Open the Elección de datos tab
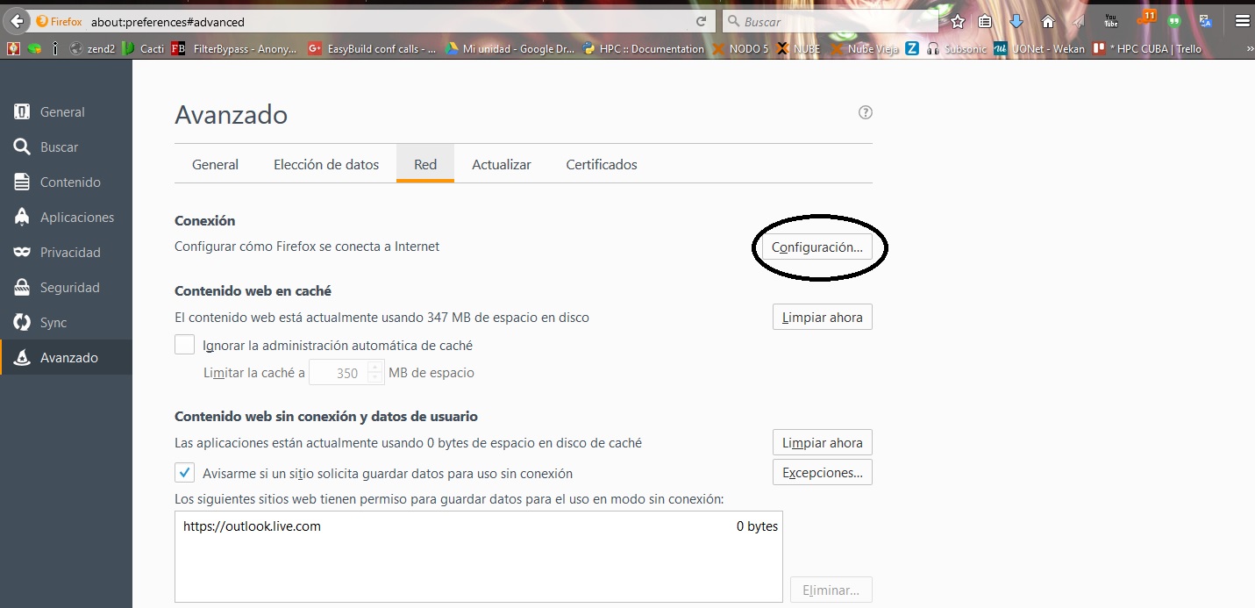 coord(326,165)
